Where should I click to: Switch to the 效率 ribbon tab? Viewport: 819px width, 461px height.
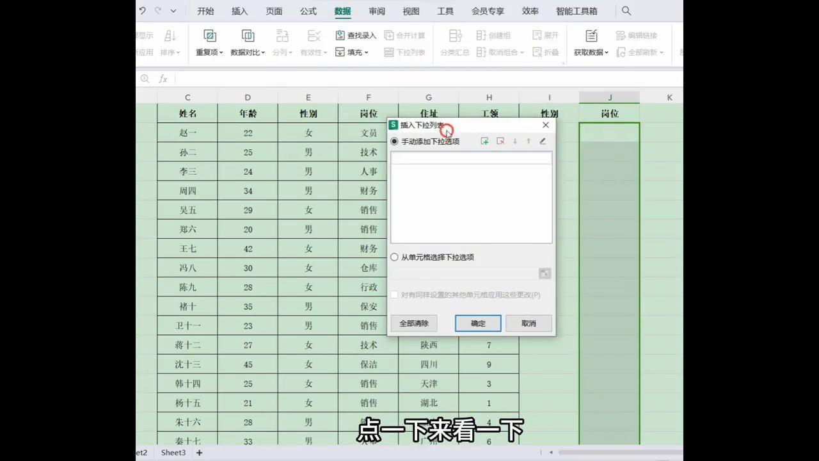coord(530,11)
